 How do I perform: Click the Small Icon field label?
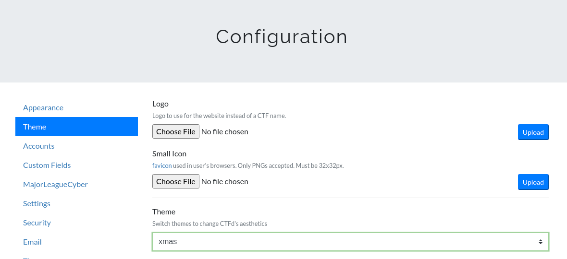tap(169, 153)
